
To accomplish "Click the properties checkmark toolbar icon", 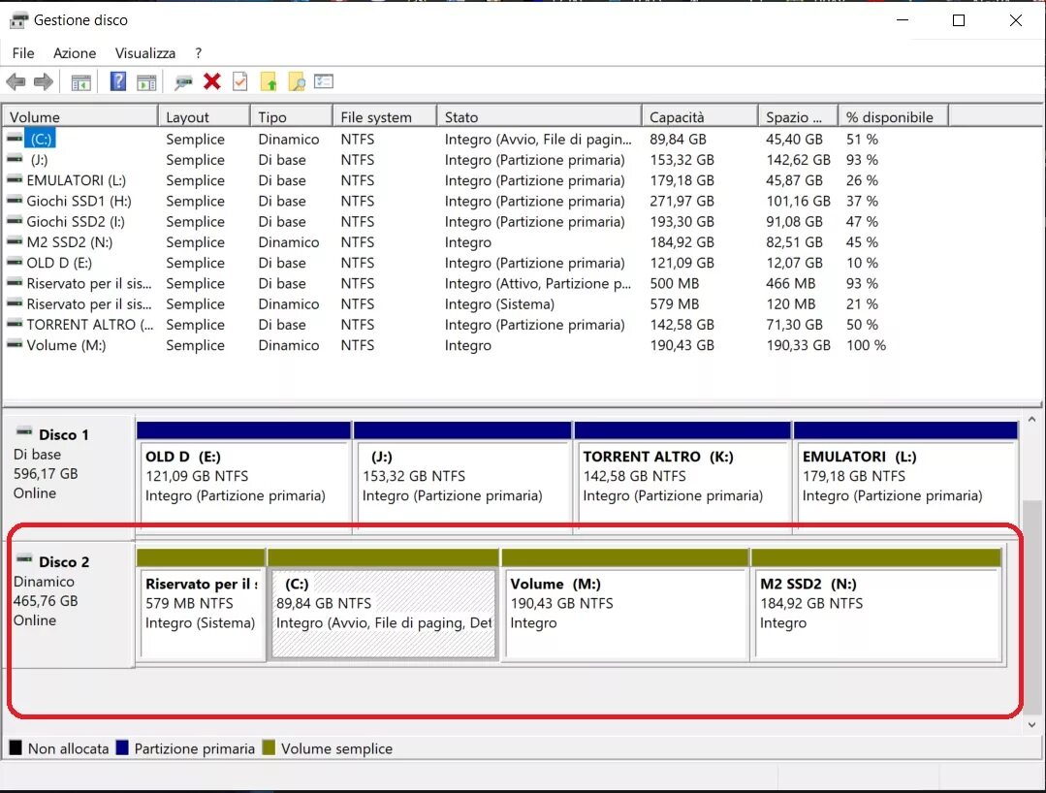I will (x=240, y=81).
